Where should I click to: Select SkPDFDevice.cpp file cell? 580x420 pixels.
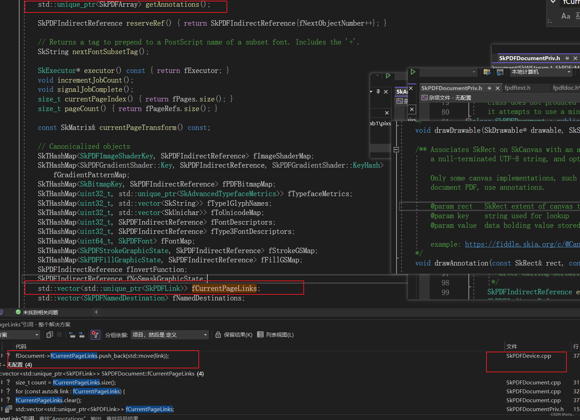tap(529, 356)
